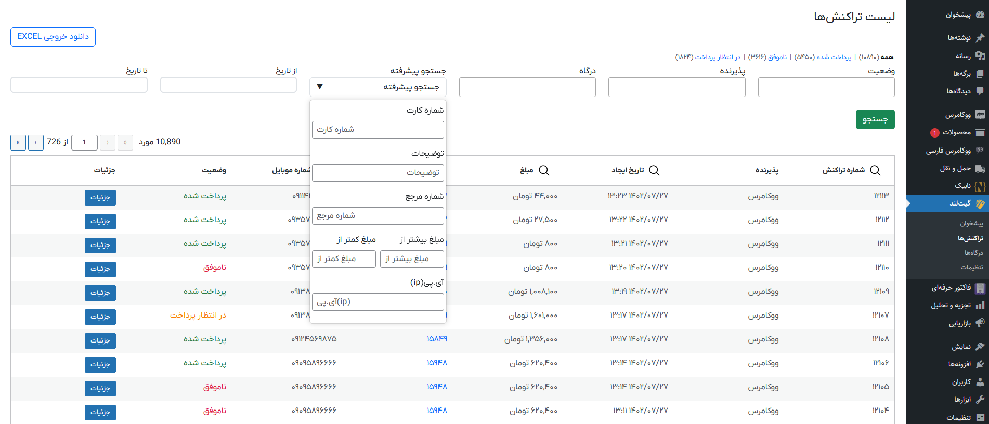Click the گیت‌لند menu icon
989x424 pixels.
pyautogui.click(x=980, y=203)
